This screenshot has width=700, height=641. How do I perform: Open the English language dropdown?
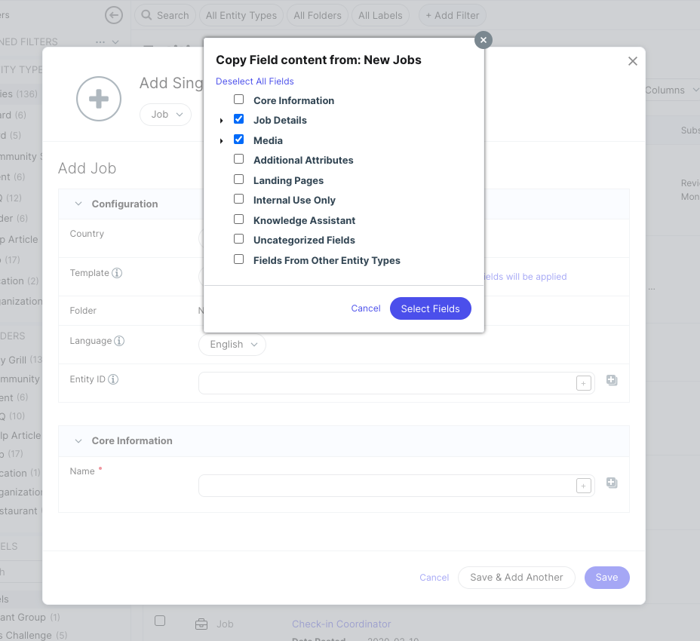[x=232, y=344]
